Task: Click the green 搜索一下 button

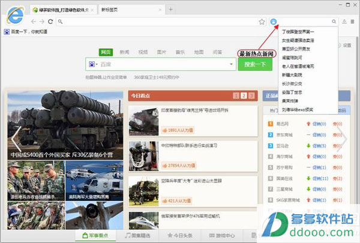Action: pyautogui.click(x=255, y=64)
